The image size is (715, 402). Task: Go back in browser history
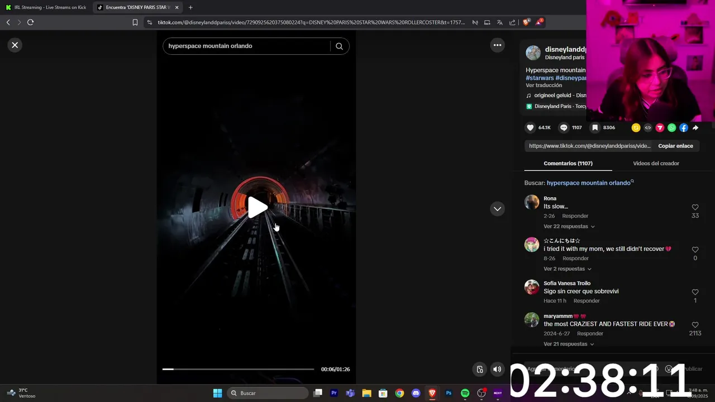(x=8, y=22)
